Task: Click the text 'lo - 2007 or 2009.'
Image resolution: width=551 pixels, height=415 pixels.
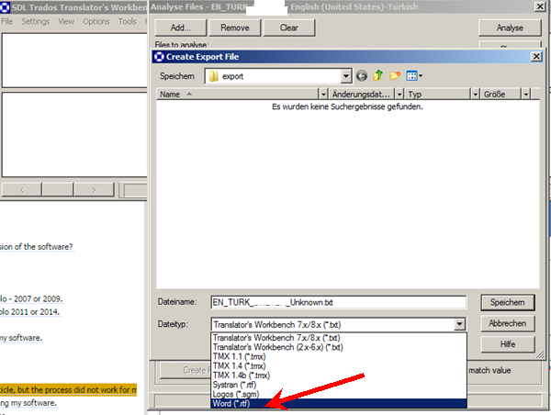Action: (31, 298)
